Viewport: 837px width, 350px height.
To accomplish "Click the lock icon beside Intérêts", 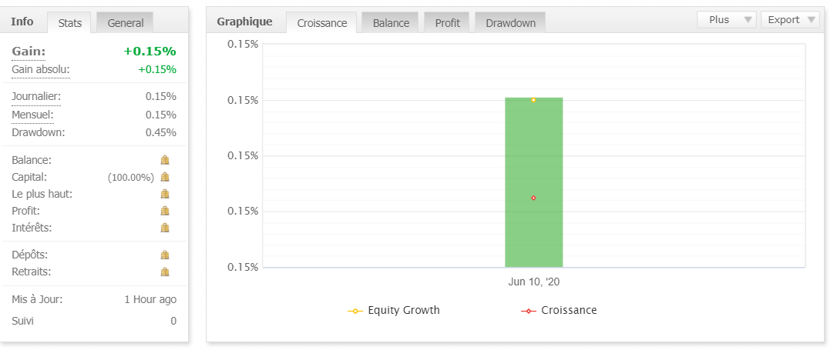I will point(164,228).
